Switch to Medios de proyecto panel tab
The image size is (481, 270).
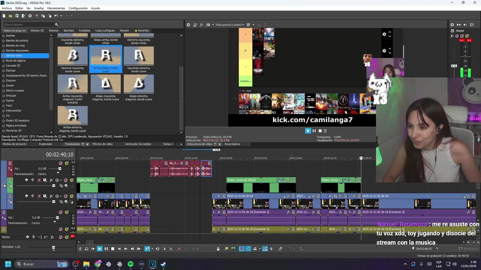click(x=15, y=144)
